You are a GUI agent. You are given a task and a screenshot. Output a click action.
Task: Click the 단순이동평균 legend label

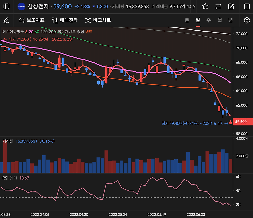tap(13, 32)
